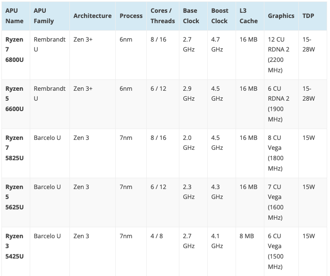Click the Boost Clock column header
Image resolution: width=330 pixels, height=276 pixels.
click(220, 16)
